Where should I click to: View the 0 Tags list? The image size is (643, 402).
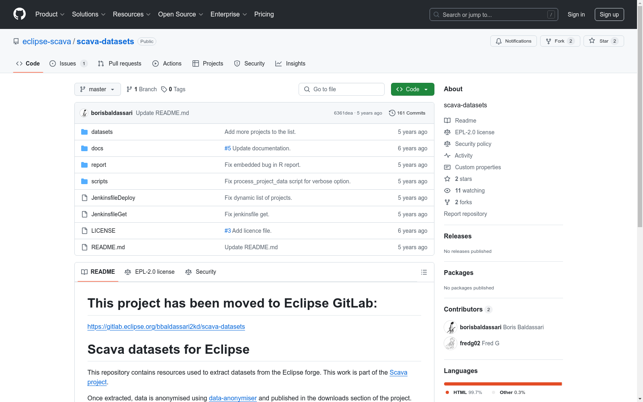pos(173,89)
